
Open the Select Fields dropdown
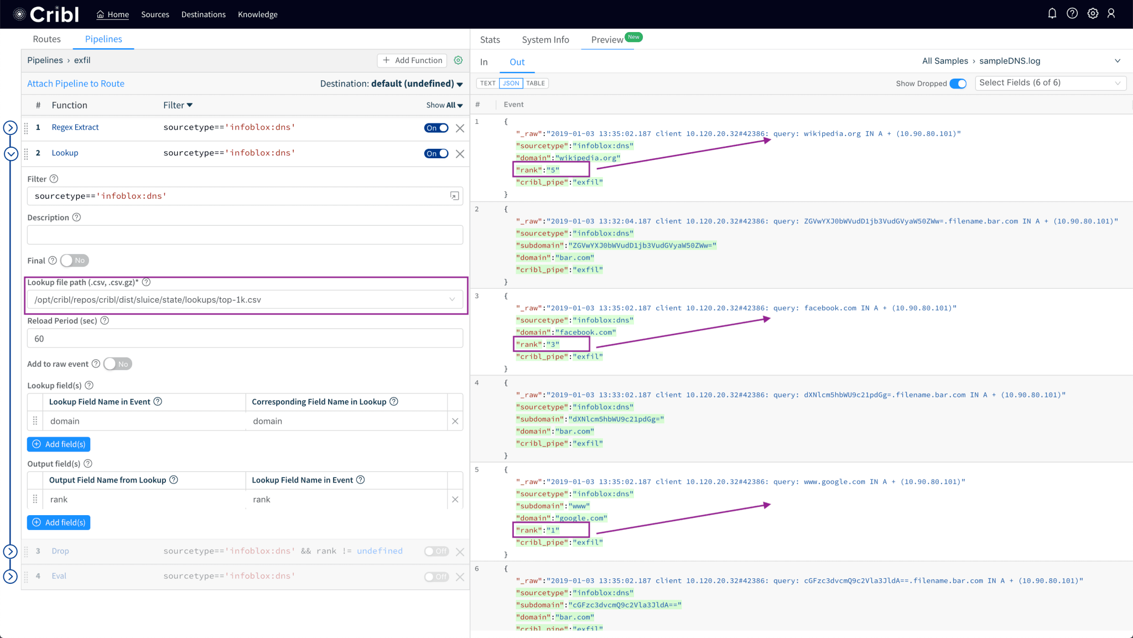1050,83
